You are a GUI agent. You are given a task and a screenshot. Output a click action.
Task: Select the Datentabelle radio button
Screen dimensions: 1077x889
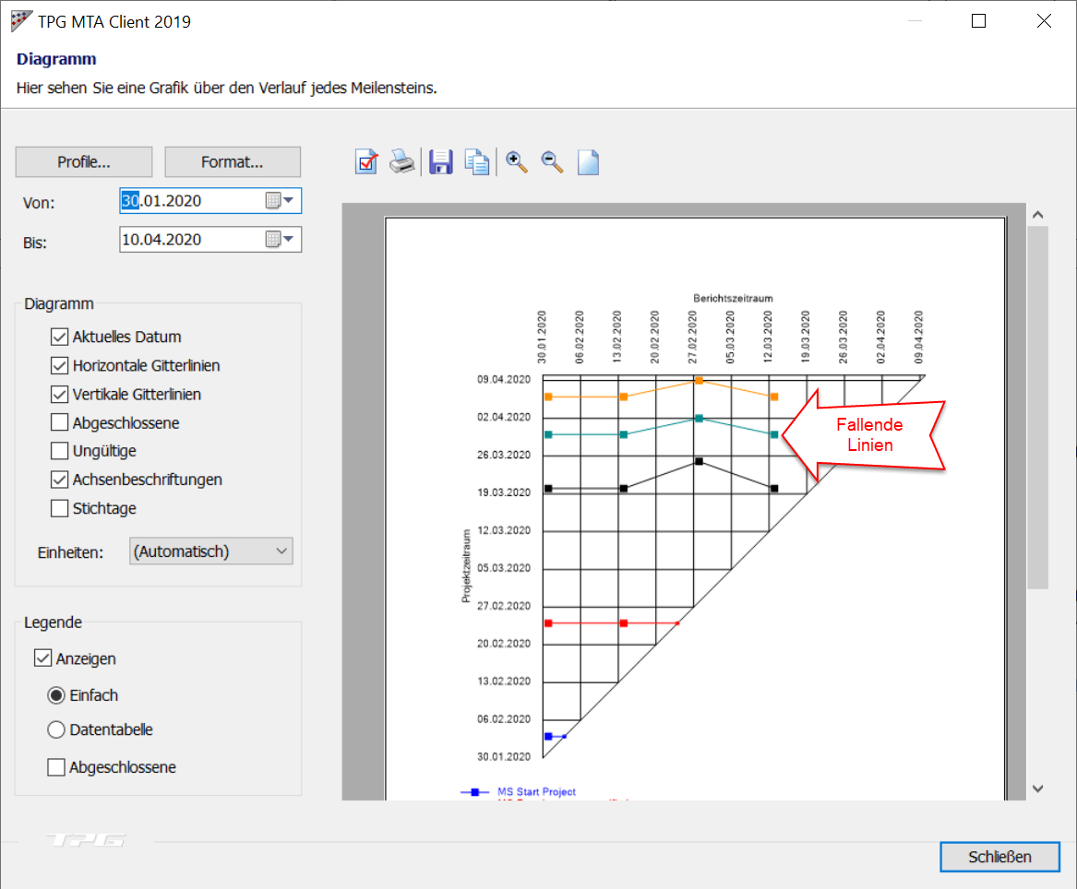tap(55, 730)
